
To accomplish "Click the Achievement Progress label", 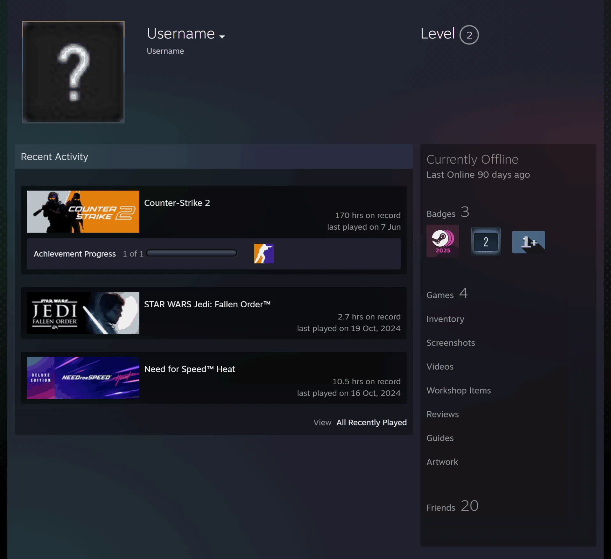I will (x=75, y=254).
